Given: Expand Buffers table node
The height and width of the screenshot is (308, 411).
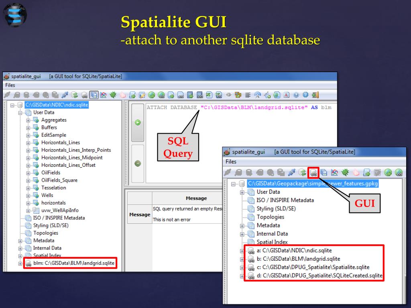Looking at the screenshot, I should point(28,128).
